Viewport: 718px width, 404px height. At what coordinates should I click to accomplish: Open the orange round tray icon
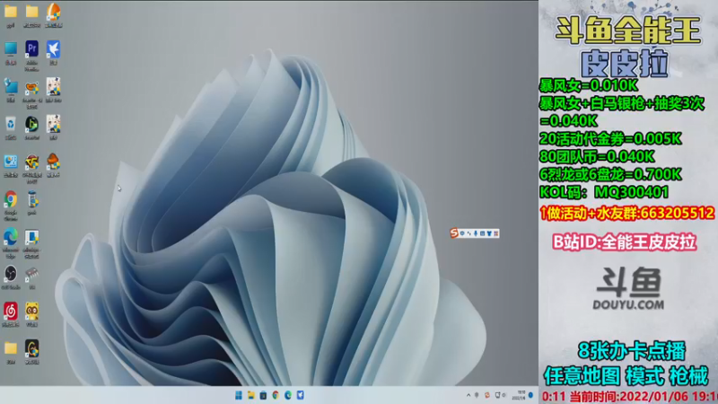point(487,395)
